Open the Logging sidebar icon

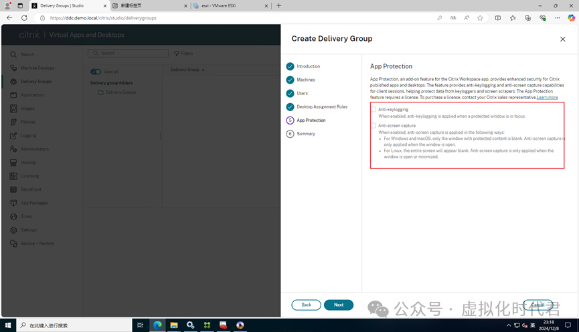click(13, 135)
